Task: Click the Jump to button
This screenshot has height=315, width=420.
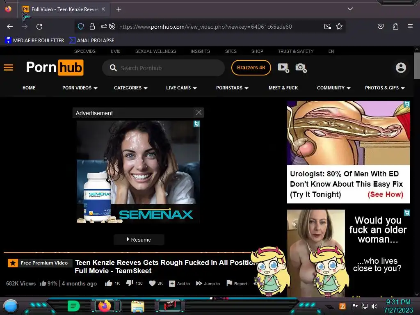Action: coord(208,283)
